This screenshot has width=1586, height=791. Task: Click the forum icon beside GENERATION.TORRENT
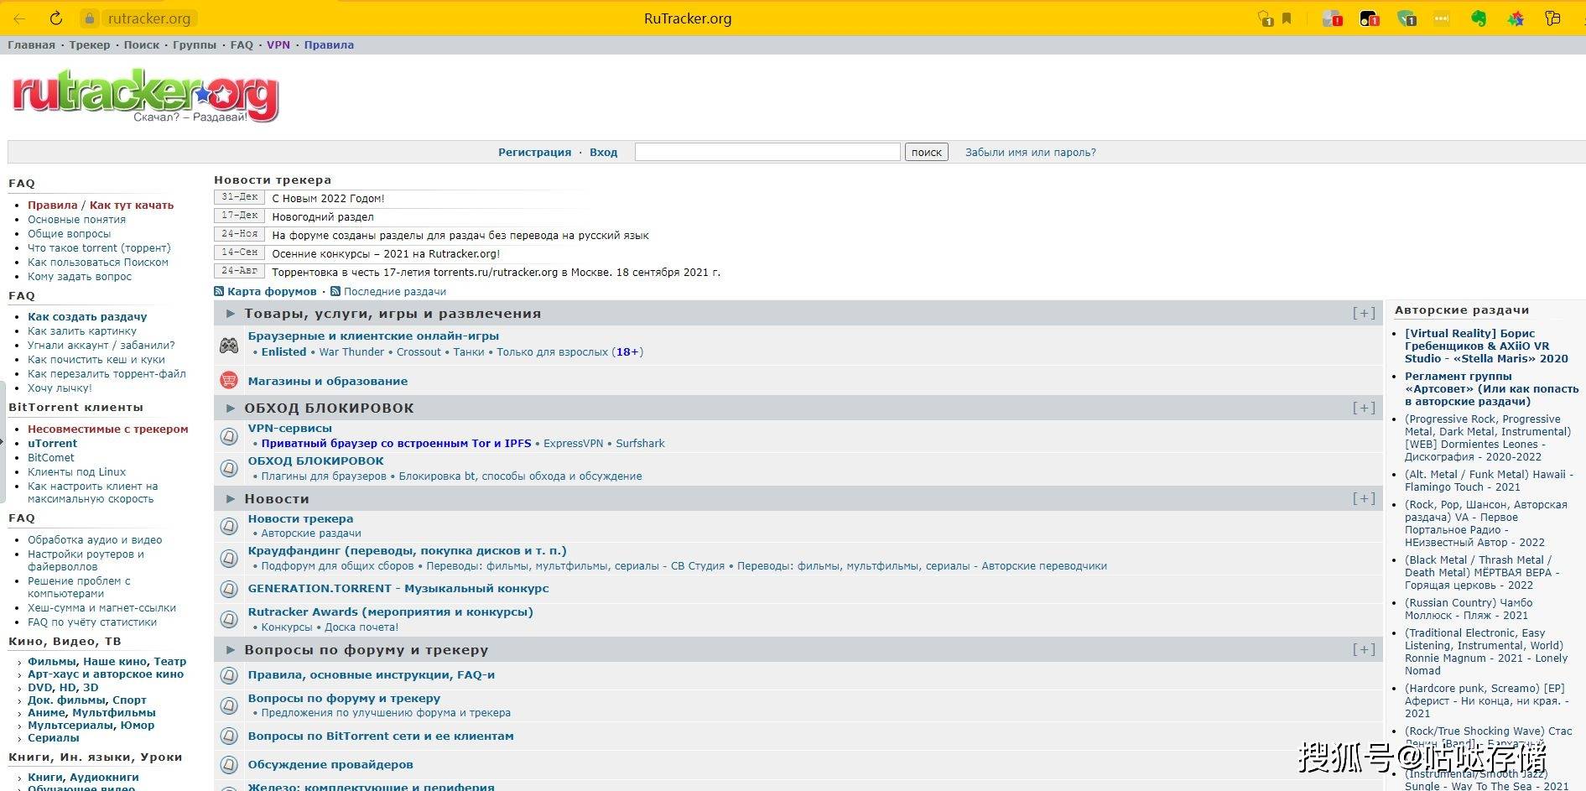point(229,589)
